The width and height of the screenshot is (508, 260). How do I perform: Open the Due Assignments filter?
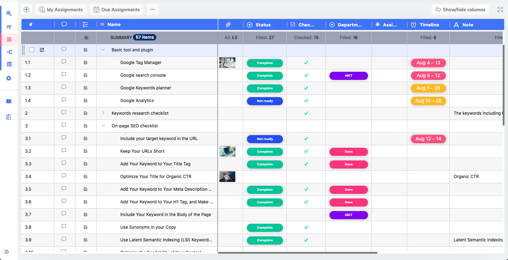pyautogui.click(x=117, y=9)
